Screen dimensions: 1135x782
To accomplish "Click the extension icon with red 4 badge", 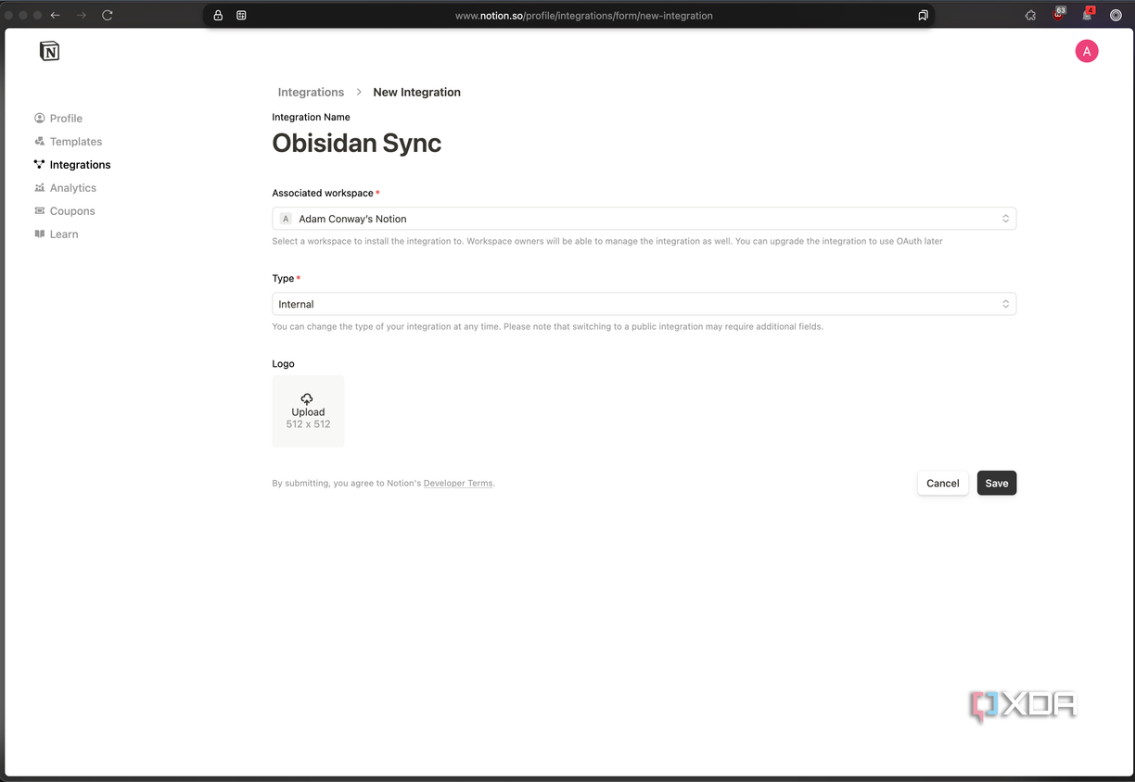I will pyautogui.click(x=1088, y=14).
